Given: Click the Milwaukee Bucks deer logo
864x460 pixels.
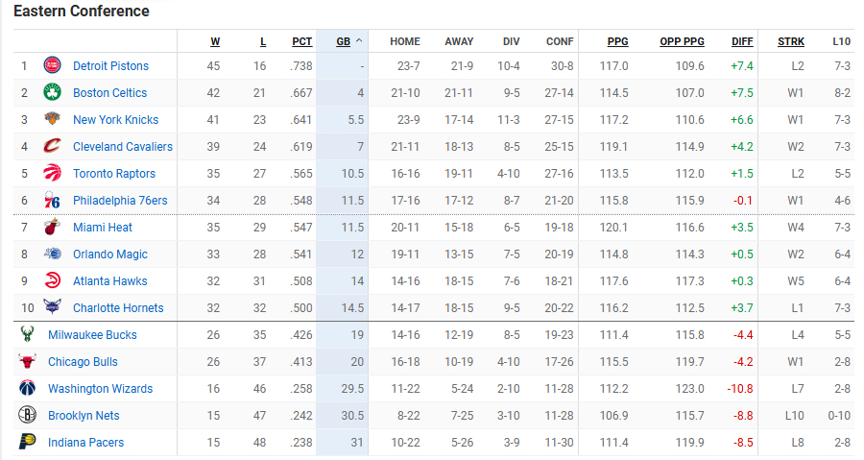Looking at the screenshot, I should tap(27, 334).
